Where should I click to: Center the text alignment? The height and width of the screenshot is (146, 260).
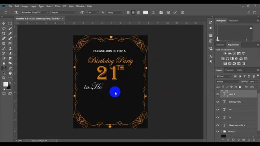(x=133, y=13)
